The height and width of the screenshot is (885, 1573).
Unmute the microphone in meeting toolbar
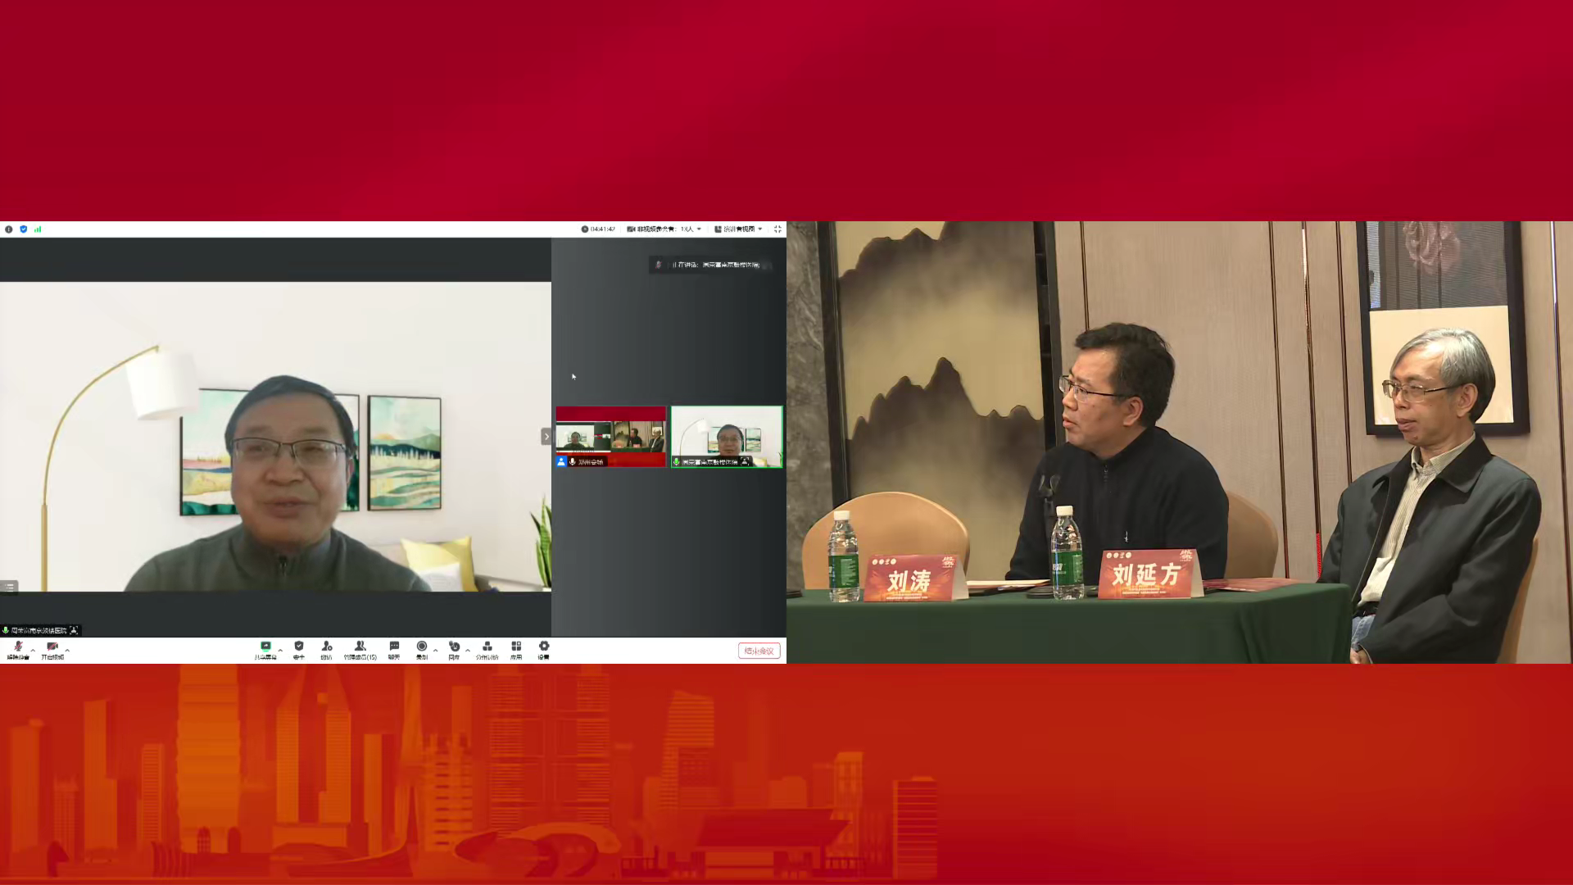click(18, 650)
